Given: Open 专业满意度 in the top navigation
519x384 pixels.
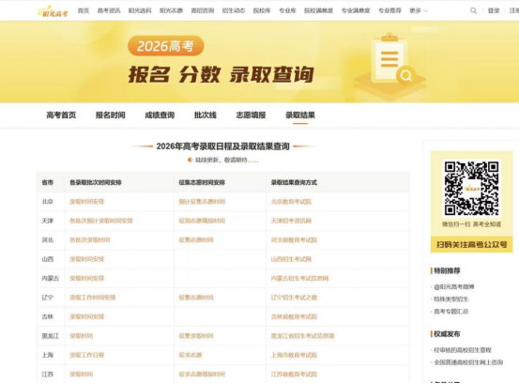Looking at the screenshot, I should (356, 10).
